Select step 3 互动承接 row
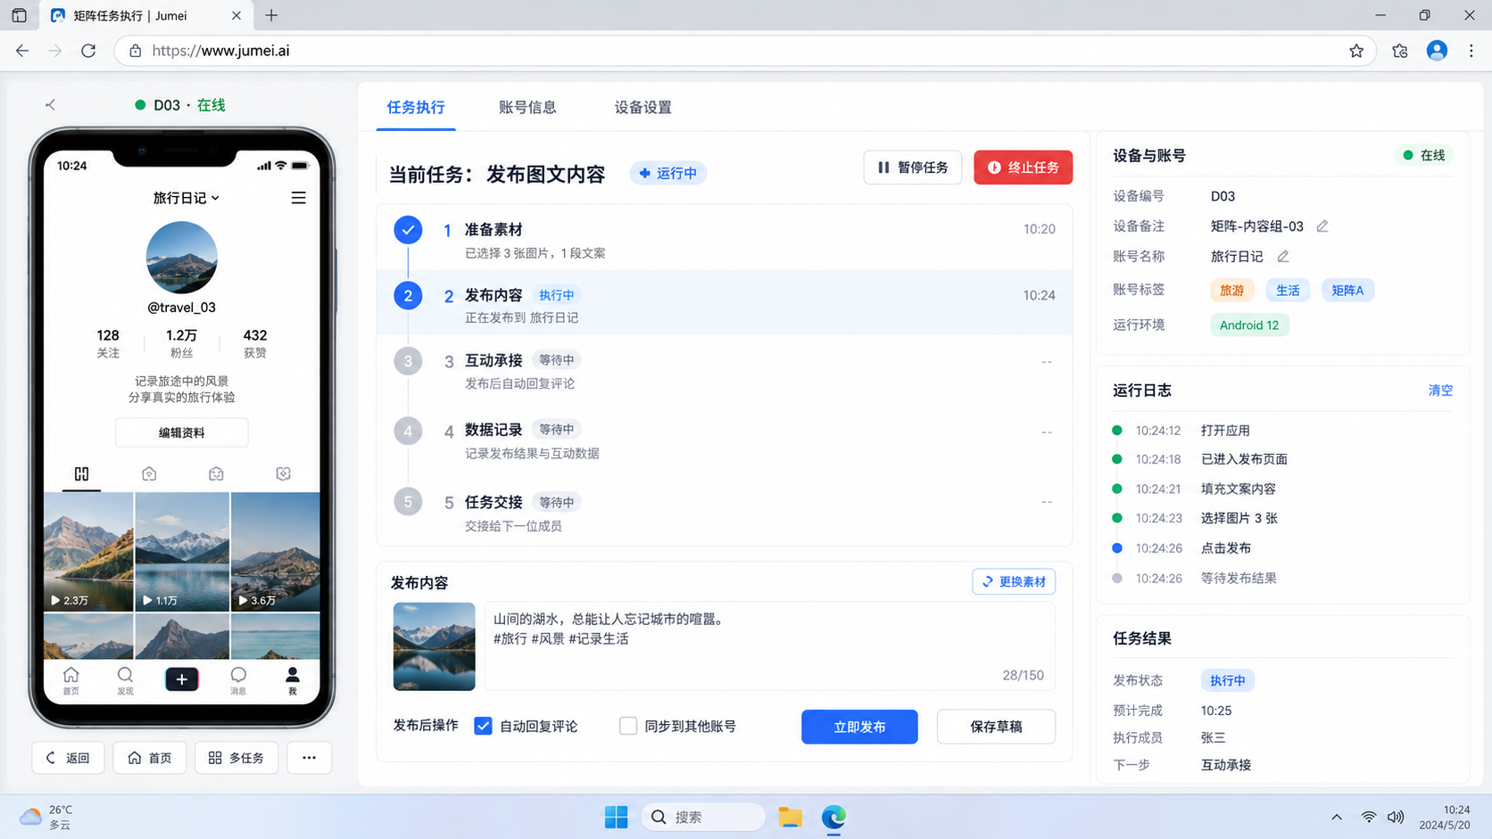 [724, 371]
